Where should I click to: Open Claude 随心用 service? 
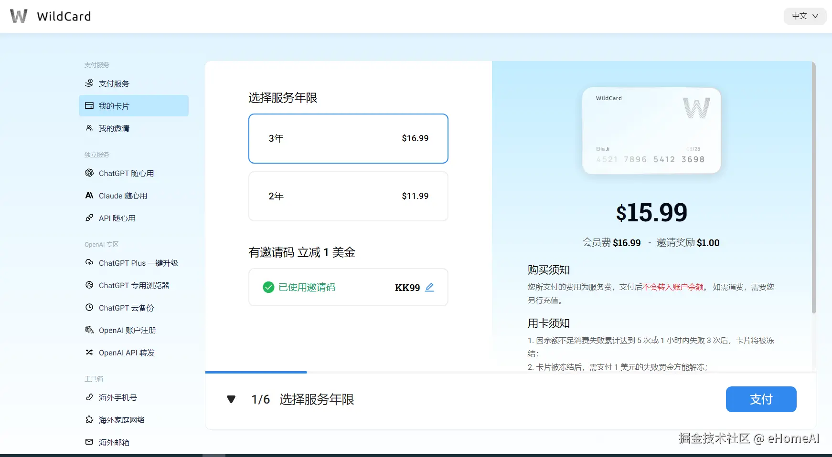coord(134,196)
